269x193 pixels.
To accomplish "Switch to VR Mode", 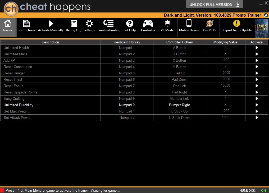I will (167, 26).
